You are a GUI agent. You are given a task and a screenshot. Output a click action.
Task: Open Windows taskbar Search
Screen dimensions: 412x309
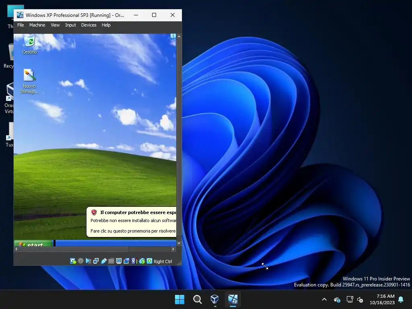[x=197, y=299]
